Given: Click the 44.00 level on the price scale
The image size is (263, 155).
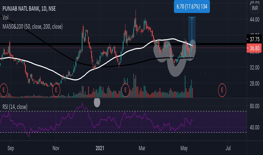Looking at the screenshot, I should tap(255, 19).
